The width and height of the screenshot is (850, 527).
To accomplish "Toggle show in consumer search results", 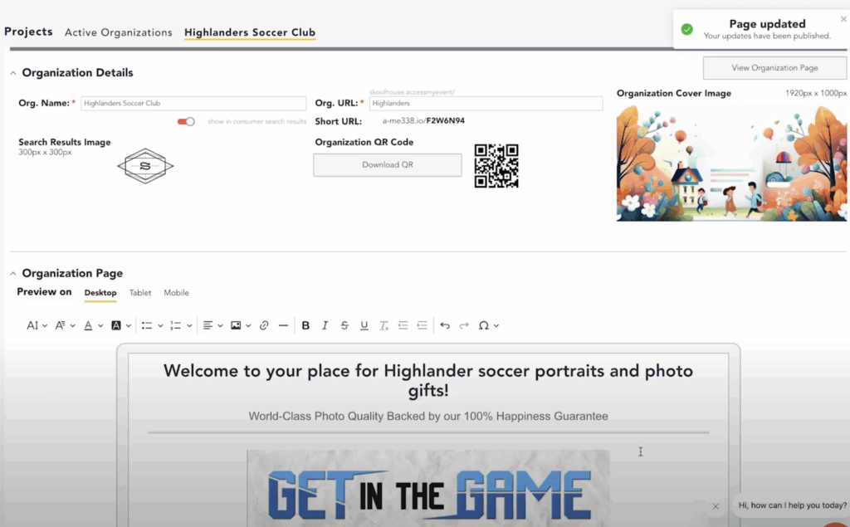I will (x=184, y=120).
